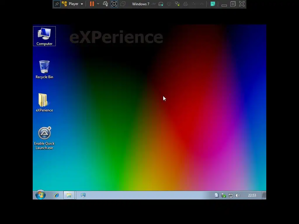Close the VMware Player window
Image resolution: width=299 pixels, height=224 pixels.
[x=242, y=4]
